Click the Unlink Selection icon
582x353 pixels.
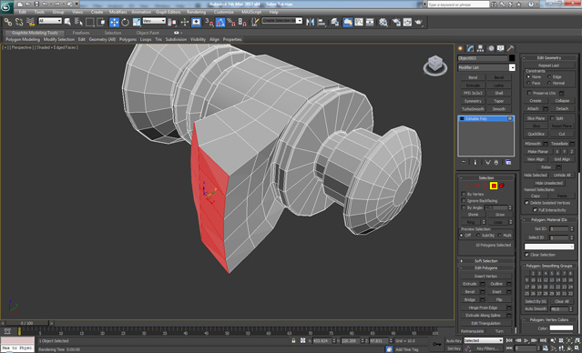19,22
